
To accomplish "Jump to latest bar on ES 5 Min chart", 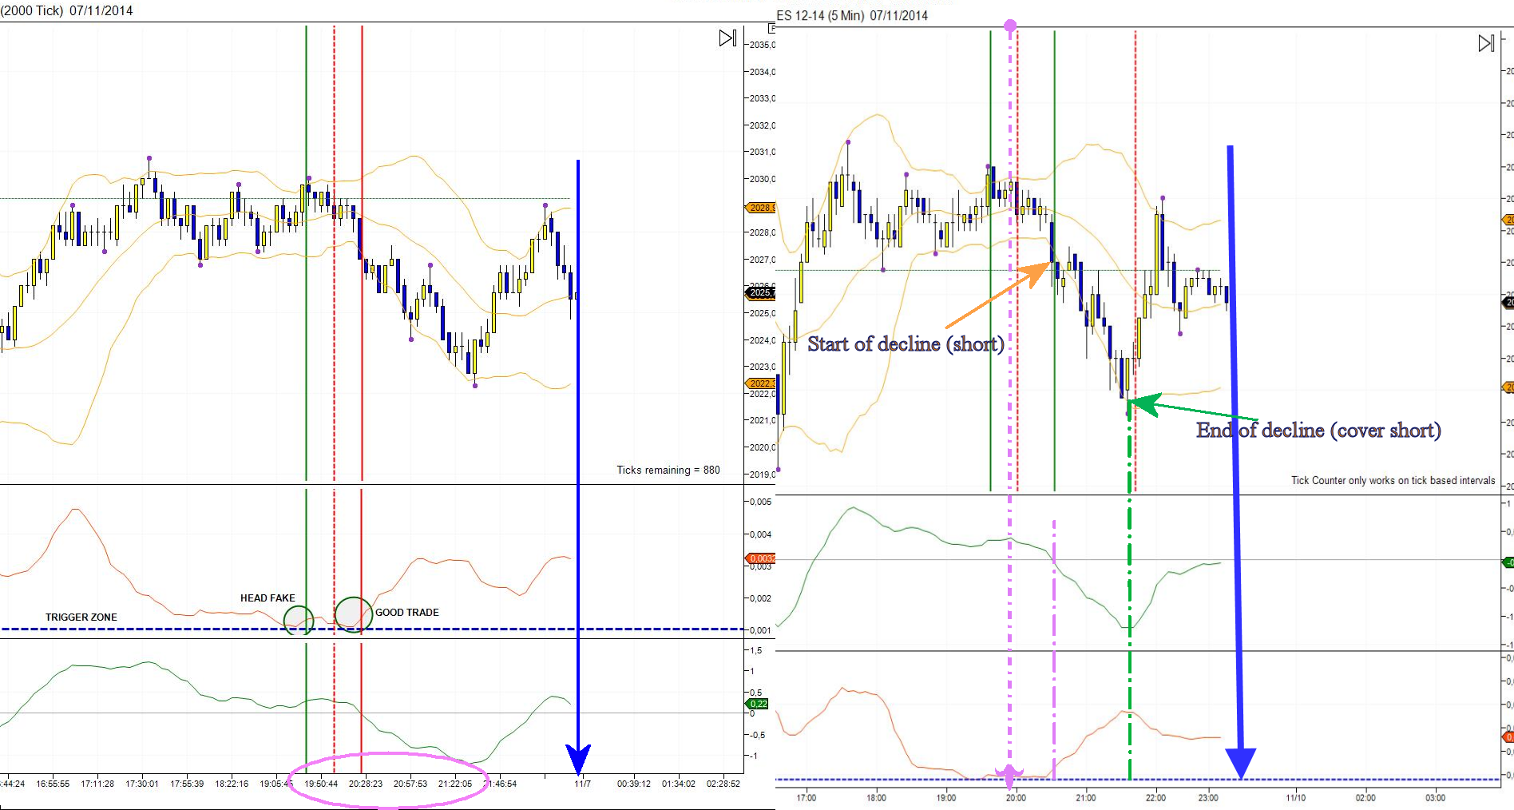I will [1486, 43].
